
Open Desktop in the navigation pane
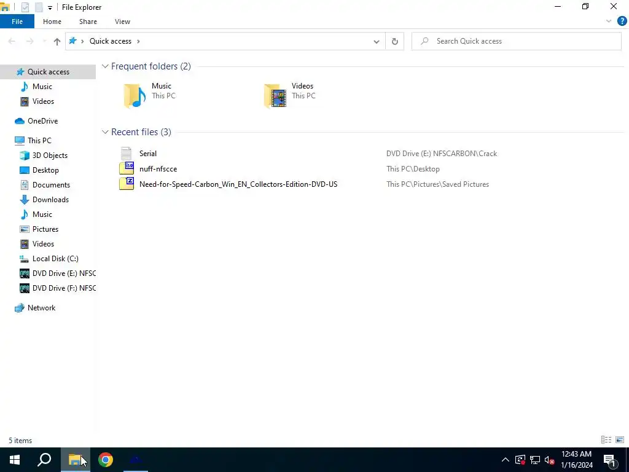(45, 170)
